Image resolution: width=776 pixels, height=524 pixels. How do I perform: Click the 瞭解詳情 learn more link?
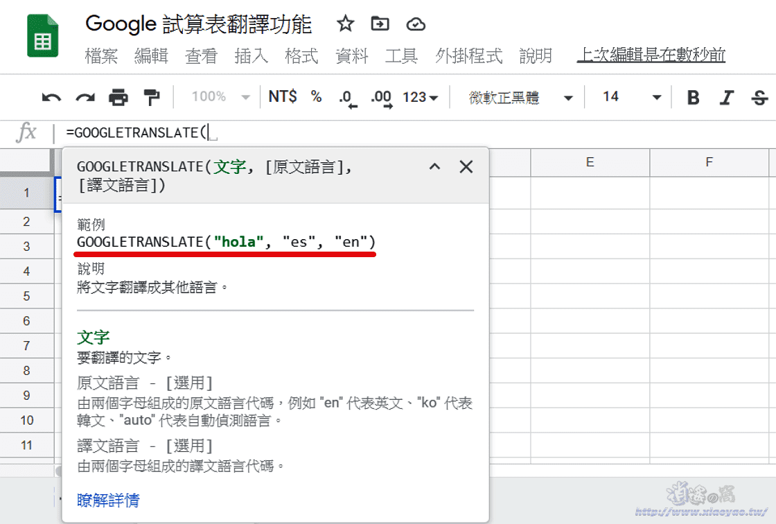coord(108,500)
